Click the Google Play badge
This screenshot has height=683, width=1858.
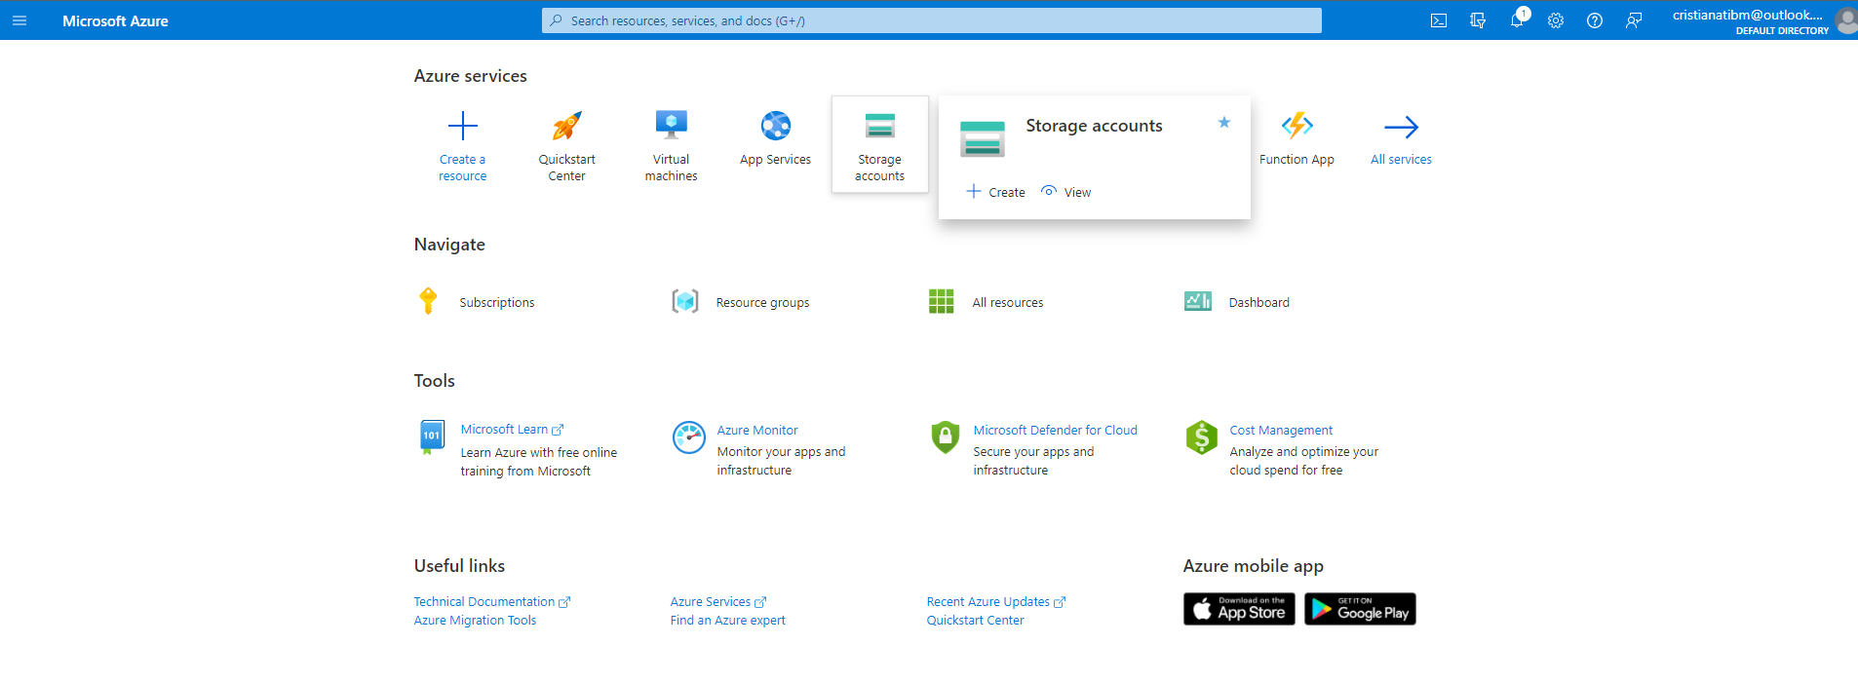click(1360, 609)
